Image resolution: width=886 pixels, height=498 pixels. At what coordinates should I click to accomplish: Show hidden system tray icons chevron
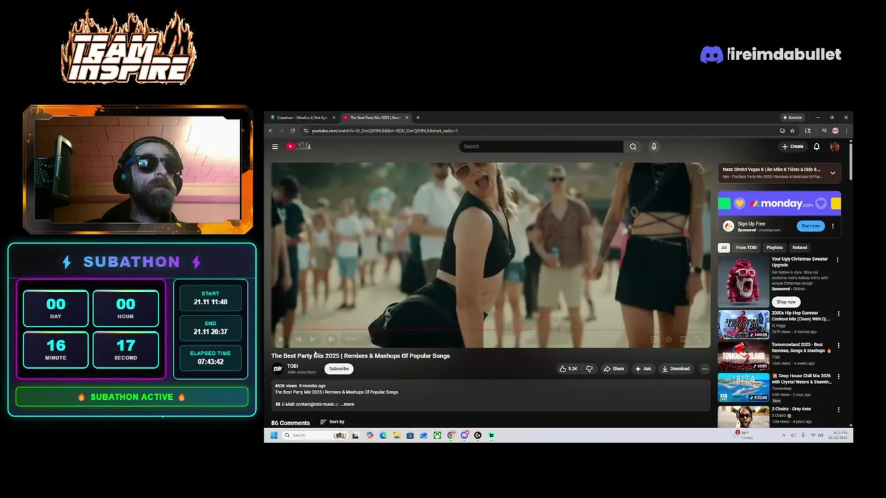click(x=784, y=435)
